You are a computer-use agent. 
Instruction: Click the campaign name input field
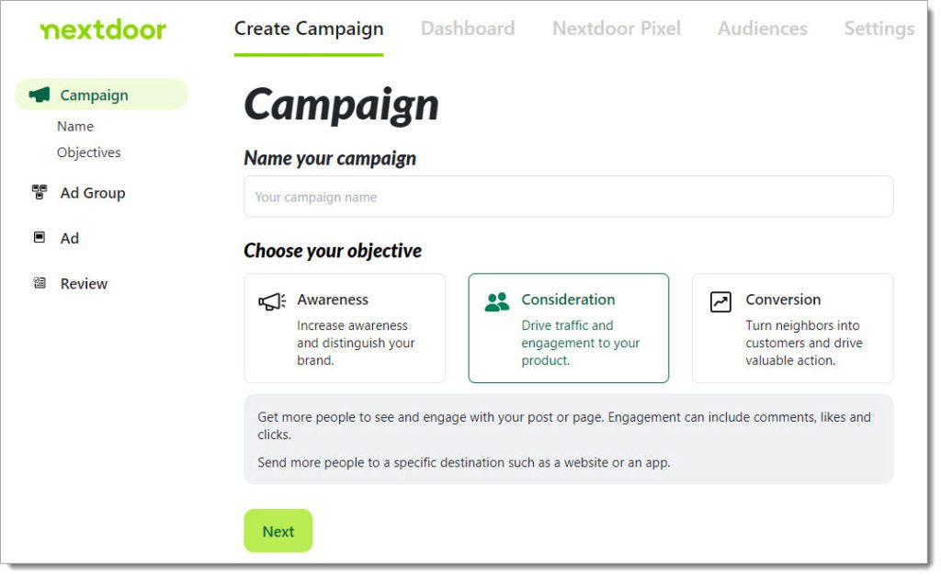tap(568, 196)
